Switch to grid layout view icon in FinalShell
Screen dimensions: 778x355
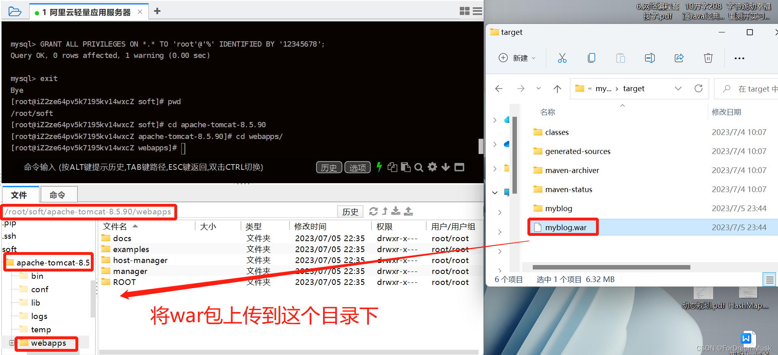click(x=465, y=11)
